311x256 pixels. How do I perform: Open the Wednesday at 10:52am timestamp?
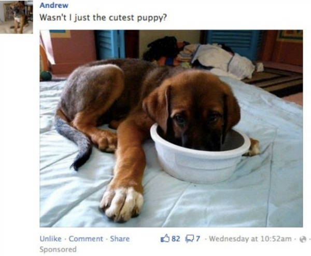point(250,239)
